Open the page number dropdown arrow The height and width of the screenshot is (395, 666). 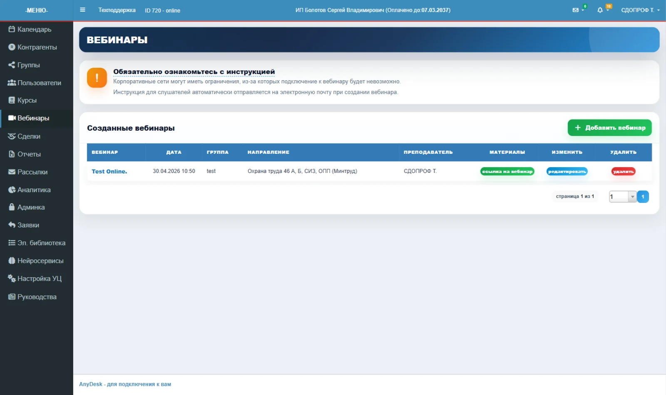[632, 197]
